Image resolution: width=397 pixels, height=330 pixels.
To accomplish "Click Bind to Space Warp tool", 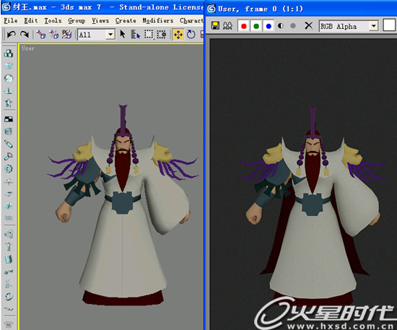I will click(x=66, y=34).
